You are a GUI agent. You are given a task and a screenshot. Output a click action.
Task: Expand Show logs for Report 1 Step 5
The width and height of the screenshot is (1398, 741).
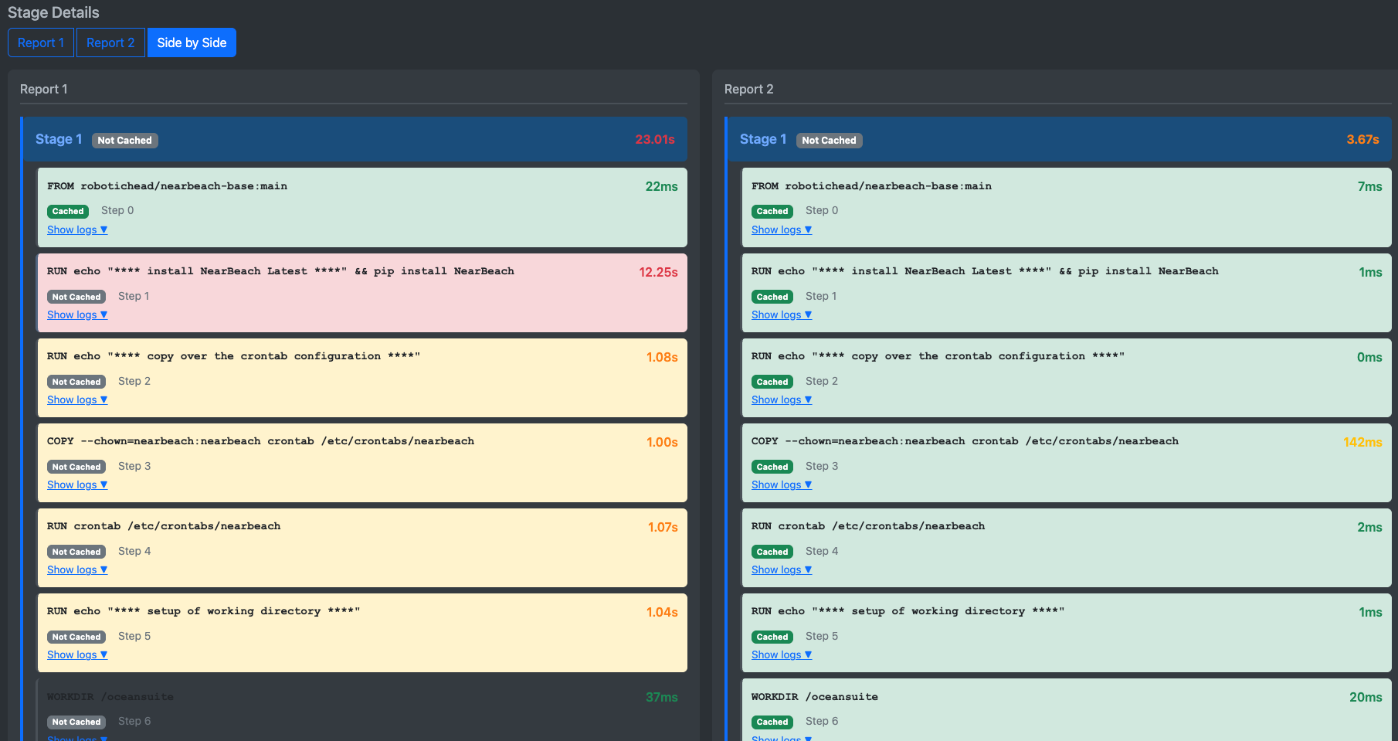click(x=76, y=654)
